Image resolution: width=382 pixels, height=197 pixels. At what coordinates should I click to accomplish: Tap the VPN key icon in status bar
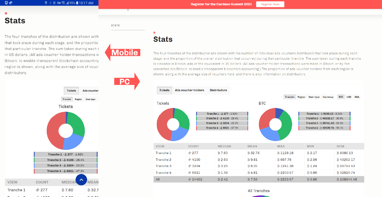[x=59, y=3]
